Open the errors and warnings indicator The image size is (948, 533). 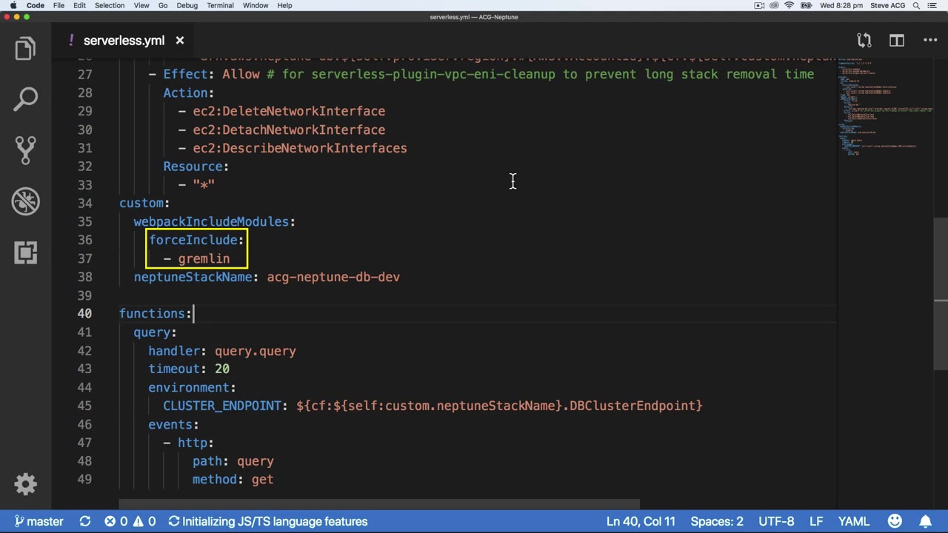[x=130, y=521]
